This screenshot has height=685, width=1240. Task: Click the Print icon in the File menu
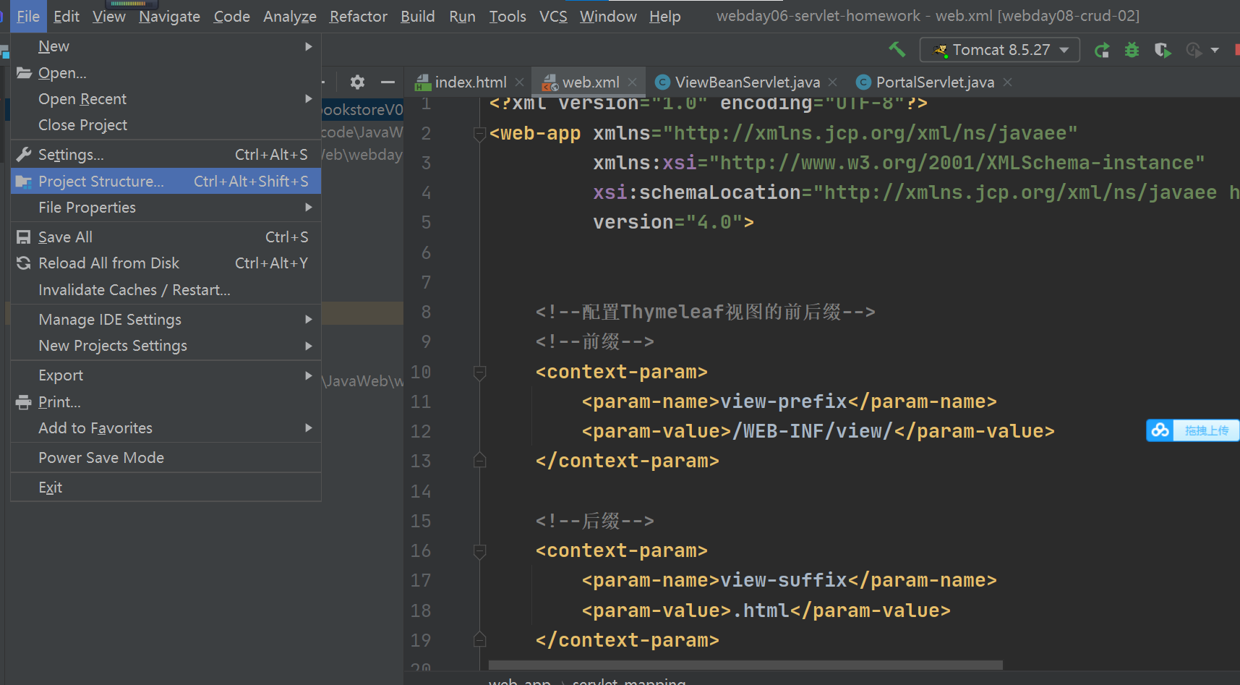(22, 402)
